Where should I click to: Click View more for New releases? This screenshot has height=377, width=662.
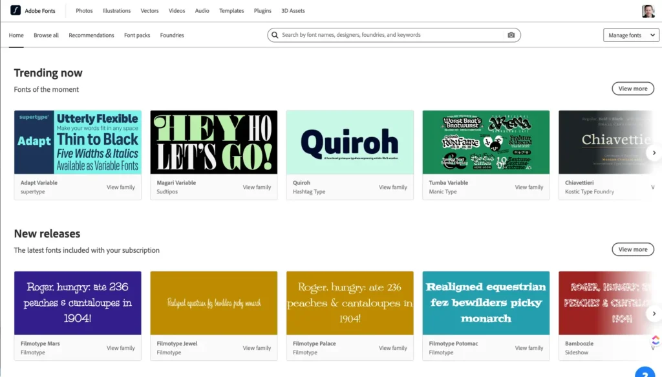click(x=633, y=250)
